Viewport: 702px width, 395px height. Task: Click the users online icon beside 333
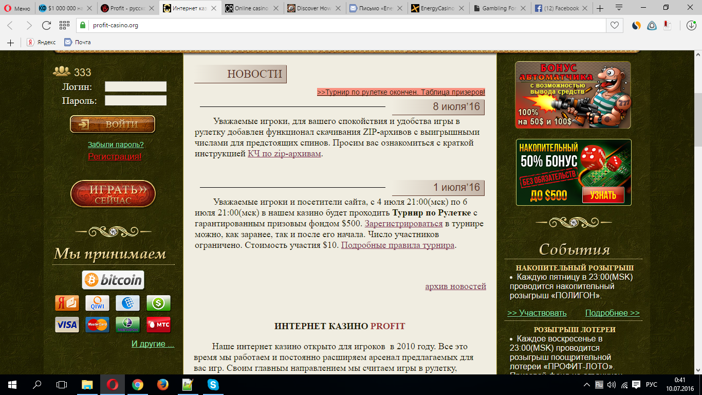click(x=62, y=71)
